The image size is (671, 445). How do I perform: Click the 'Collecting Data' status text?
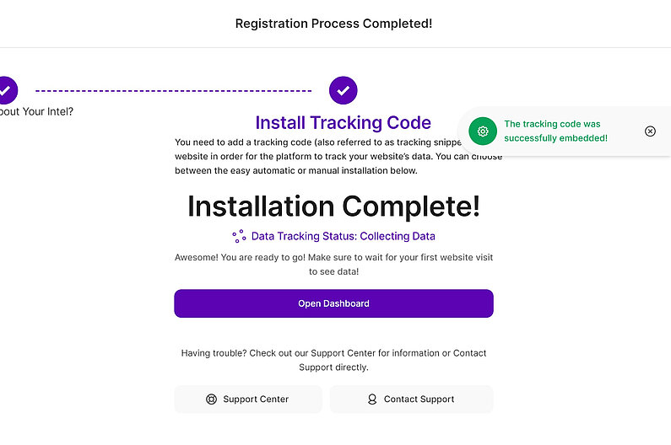click(398, 236)
